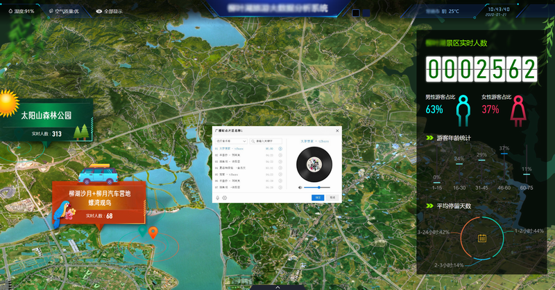Expand the bottom panel chevron arrow
Screen dimensions: 555x290
tap(277, 286)
